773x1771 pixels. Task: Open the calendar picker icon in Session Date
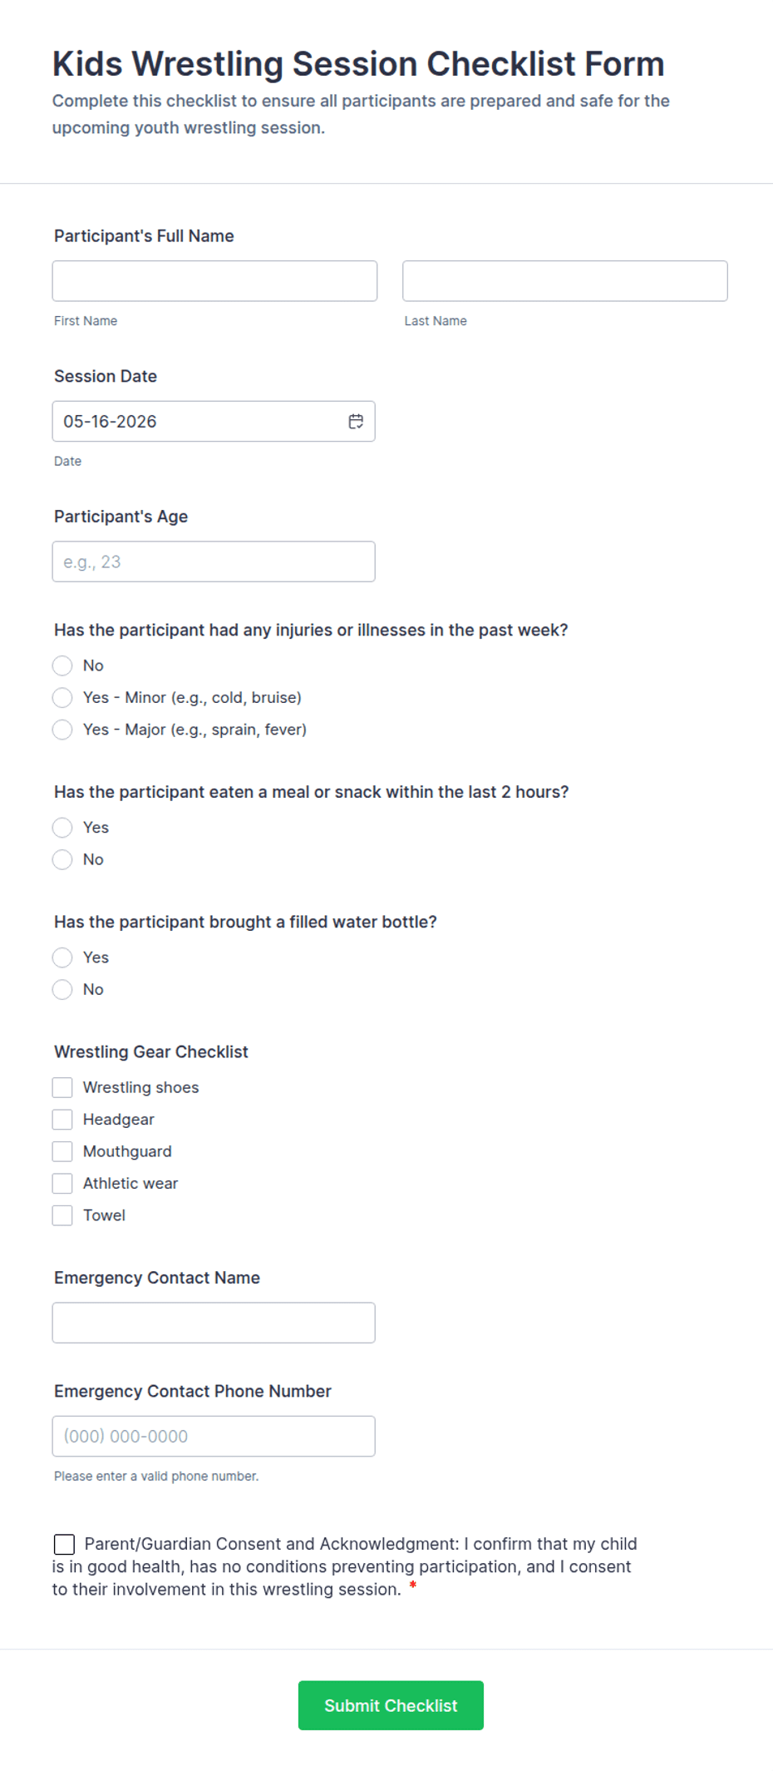tap(356, 422)
